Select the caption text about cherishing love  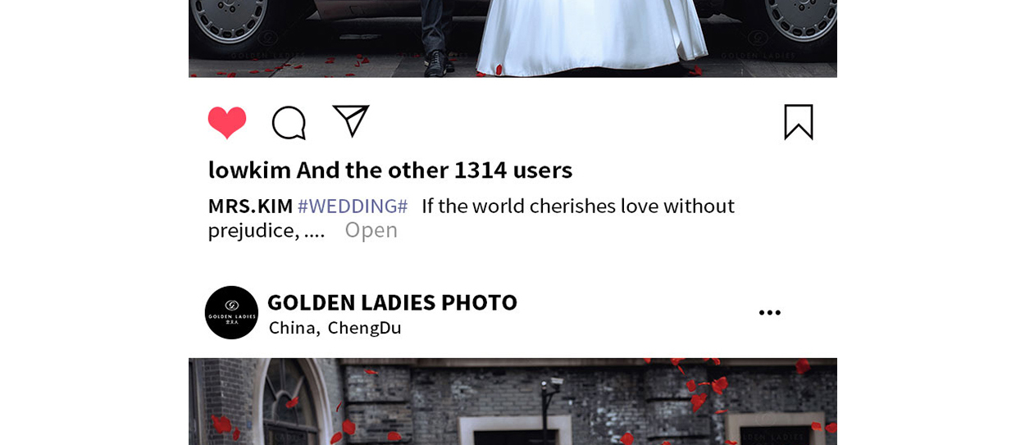(x=578, y=206)
